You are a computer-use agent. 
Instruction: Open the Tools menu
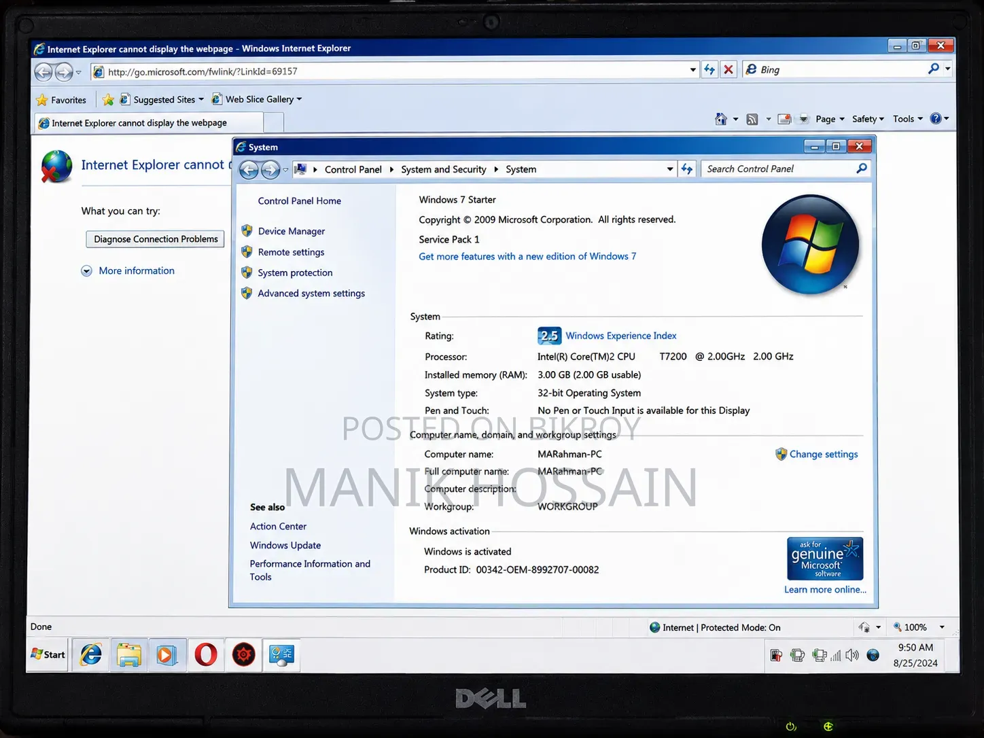(x=908, y=119)
